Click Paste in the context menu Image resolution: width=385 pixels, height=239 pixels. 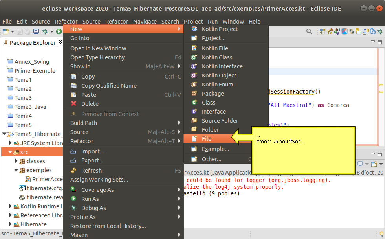pos(123,95)
